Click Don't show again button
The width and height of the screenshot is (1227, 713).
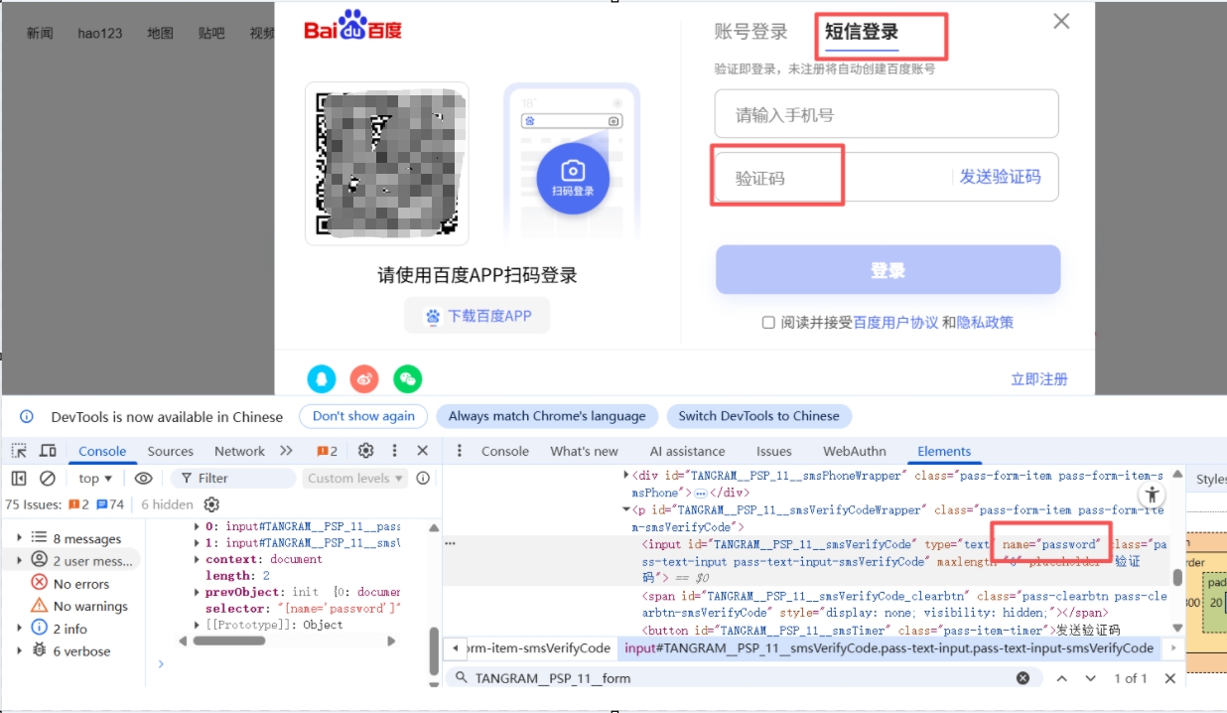pos(363,416)
